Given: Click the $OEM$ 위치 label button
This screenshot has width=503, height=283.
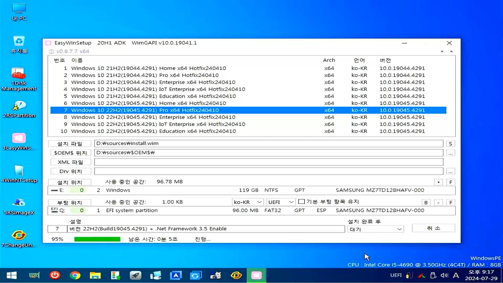Looking at the screenshot, I should 71,153.
